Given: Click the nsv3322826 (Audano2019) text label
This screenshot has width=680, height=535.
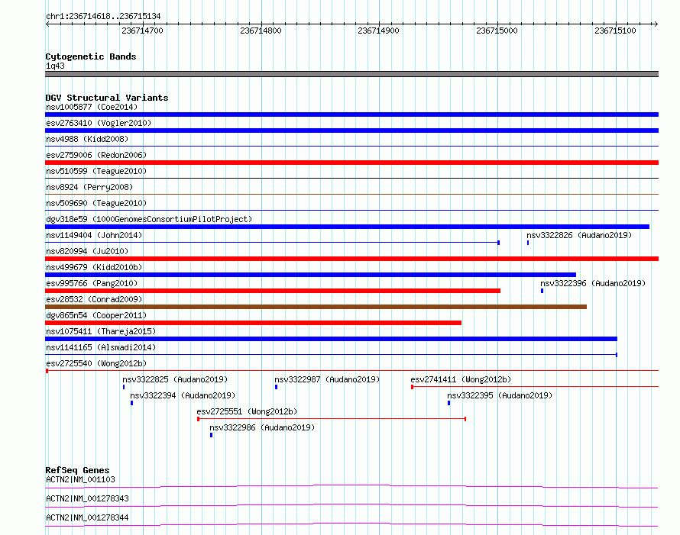Looking at the screenshot, I should pyautogui.click(x=579, y=235).
